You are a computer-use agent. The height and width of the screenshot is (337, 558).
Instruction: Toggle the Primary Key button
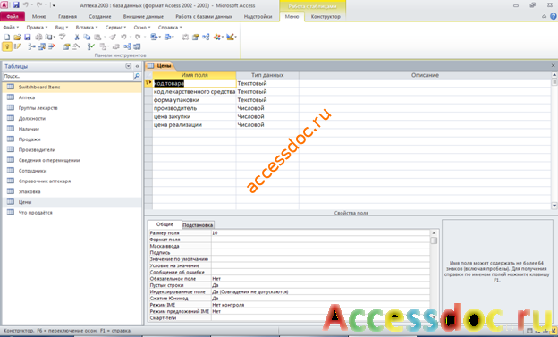point(7,46)
